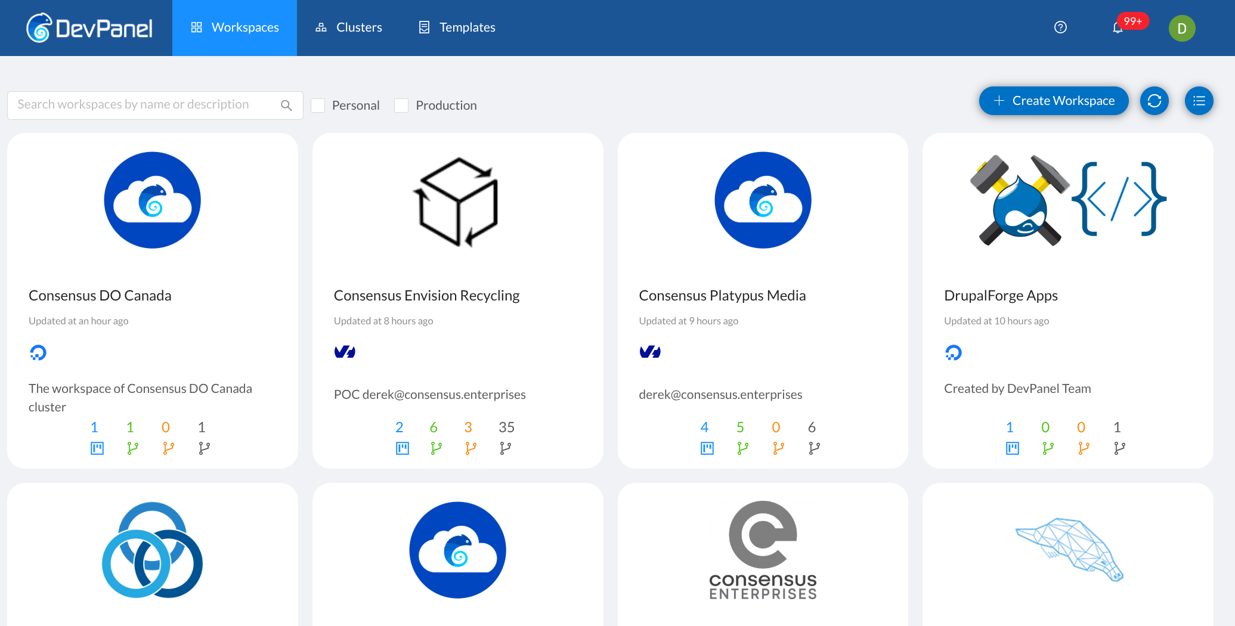1235x626 pixels.
Task: Click DigitalOcean provider icon on DrupalForge Apps
Action: [954, 352]
